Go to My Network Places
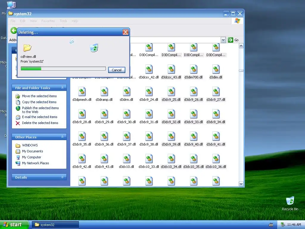This screenshot has height=229, width=305. pos(35,163)
